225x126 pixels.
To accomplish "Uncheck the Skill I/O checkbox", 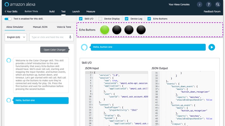I will pyautogui.click(x=81, y=19).
